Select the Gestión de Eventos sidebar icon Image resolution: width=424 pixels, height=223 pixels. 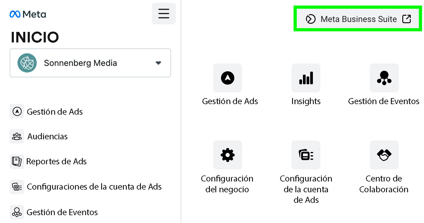pos(17,212)
